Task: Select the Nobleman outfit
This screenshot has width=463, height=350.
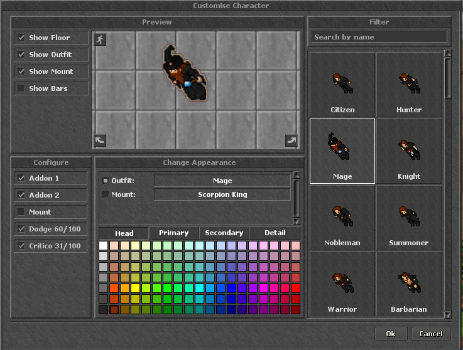Action: click(x=342, y=218)
